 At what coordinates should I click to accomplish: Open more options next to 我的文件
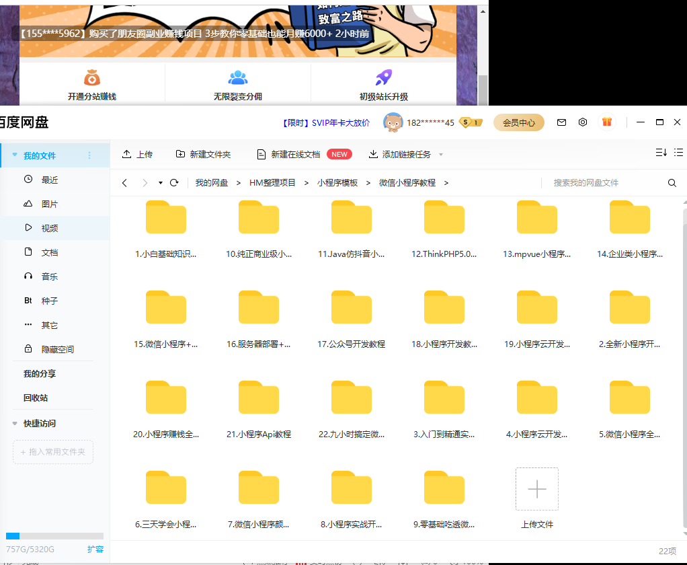point(89,155)
